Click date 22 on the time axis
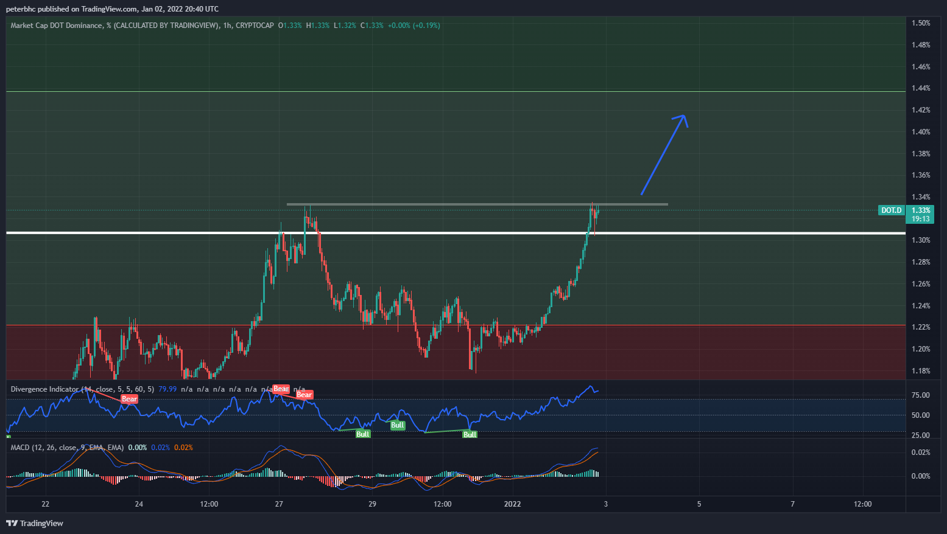Viewport: 947px width, 534px height. point(45,504)
